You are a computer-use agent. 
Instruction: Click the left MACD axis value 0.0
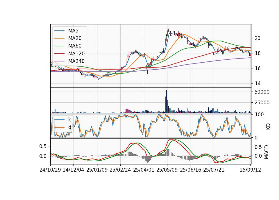(43, 156)
